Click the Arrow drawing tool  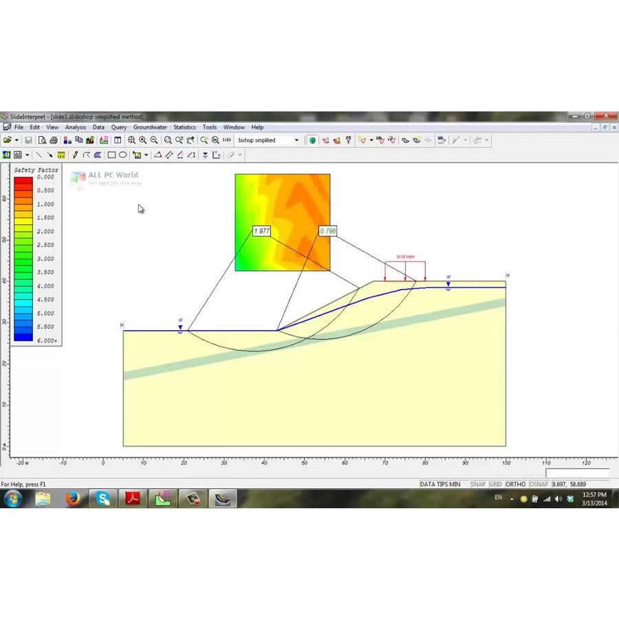(50, 155)
